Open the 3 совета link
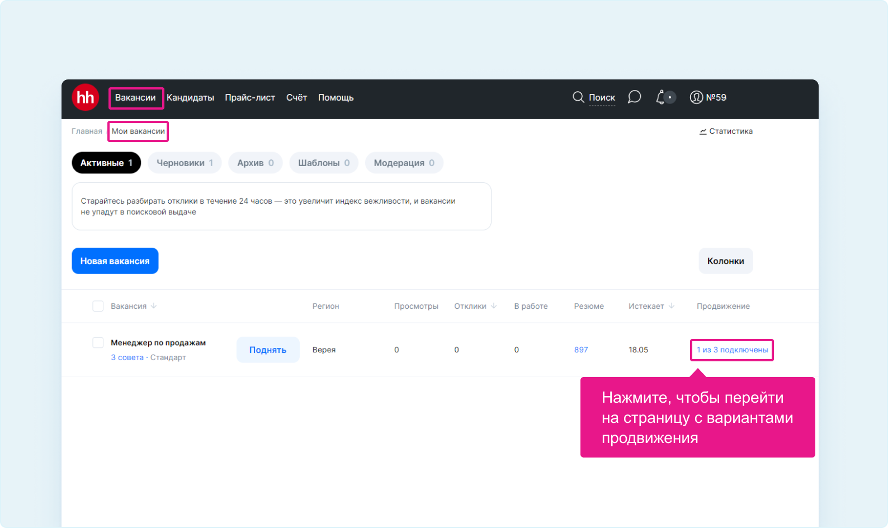Screen dimensions: 888x528 (x=127, y=357)
